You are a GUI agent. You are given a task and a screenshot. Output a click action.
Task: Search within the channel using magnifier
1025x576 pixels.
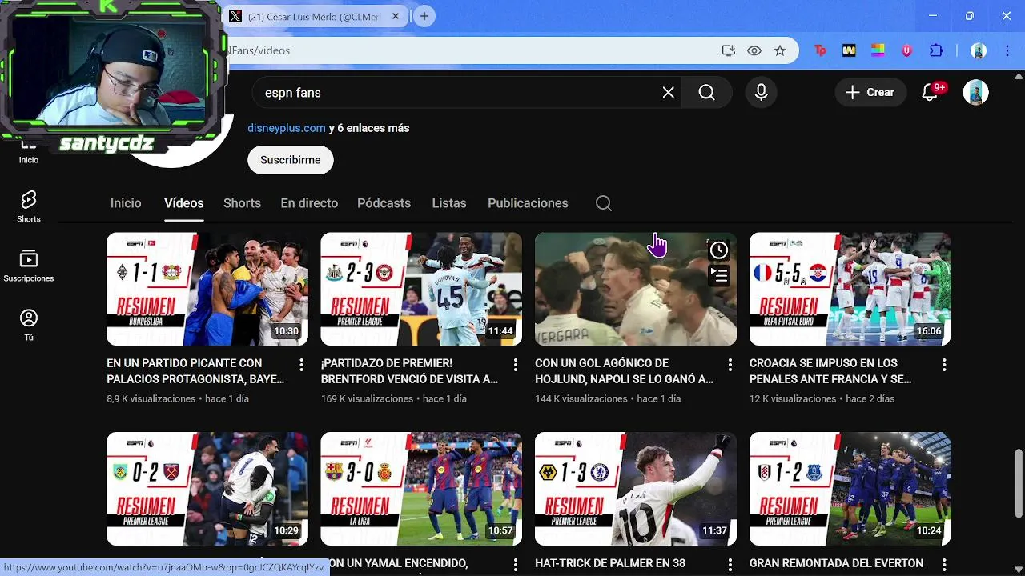tap(604, 203)
